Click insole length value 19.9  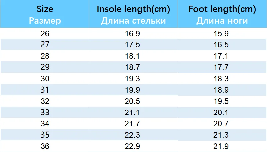(132, 90)
